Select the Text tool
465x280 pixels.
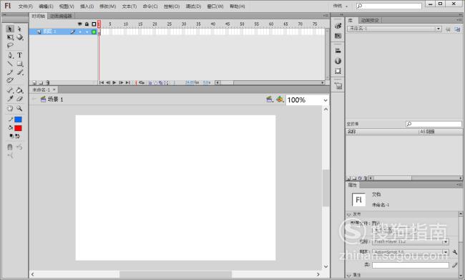pyautogui.click(x=19, y=55)
